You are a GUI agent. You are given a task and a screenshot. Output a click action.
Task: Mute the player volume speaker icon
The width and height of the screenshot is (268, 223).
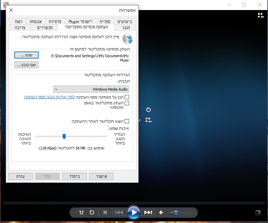(161, 213)
